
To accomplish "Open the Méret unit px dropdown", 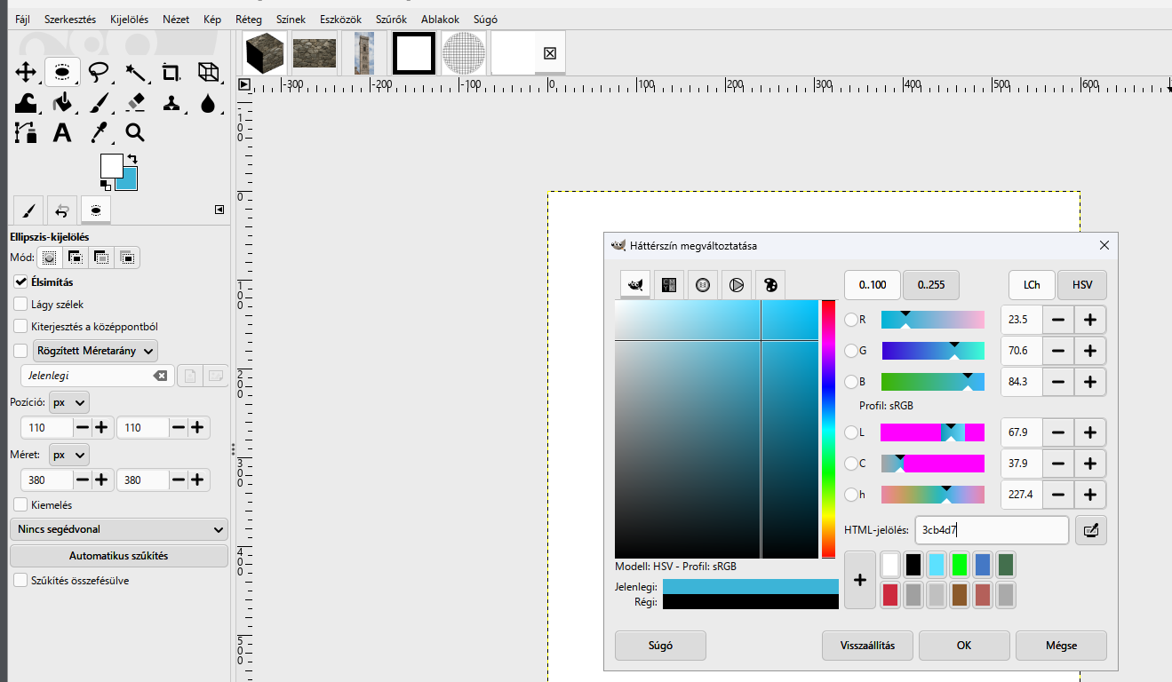I will coord(69,455).
